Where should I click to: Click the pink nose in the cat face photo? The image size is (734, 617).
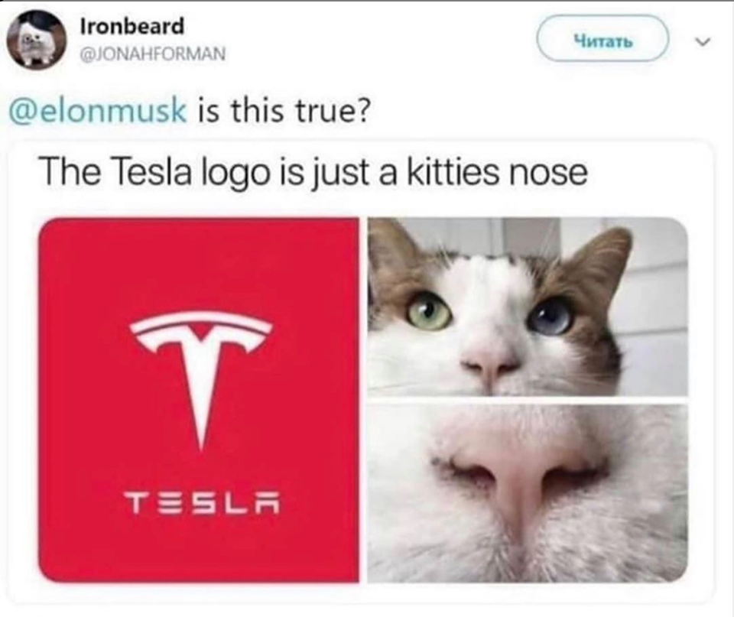coord(491,365)
